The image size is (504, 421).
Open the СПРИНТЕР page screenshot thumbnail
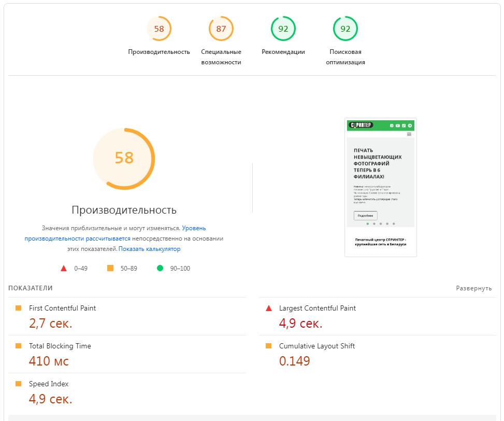(x=380, y=187)
